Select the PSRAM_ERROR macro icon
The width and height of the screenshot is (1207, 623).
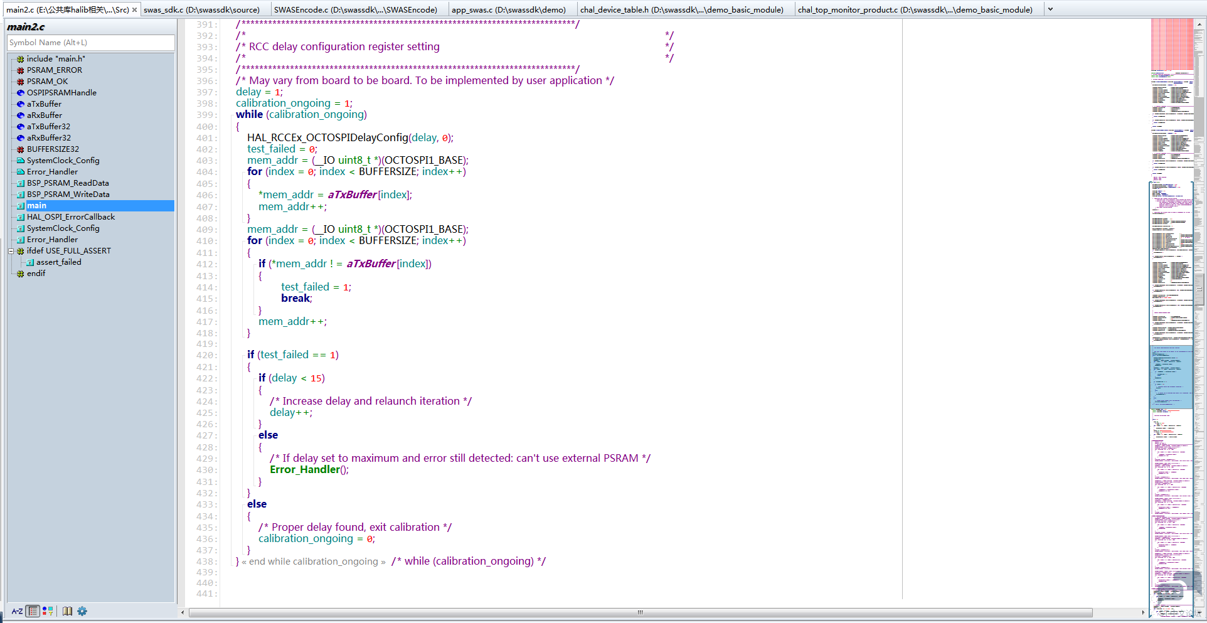[x=21, y=70]
